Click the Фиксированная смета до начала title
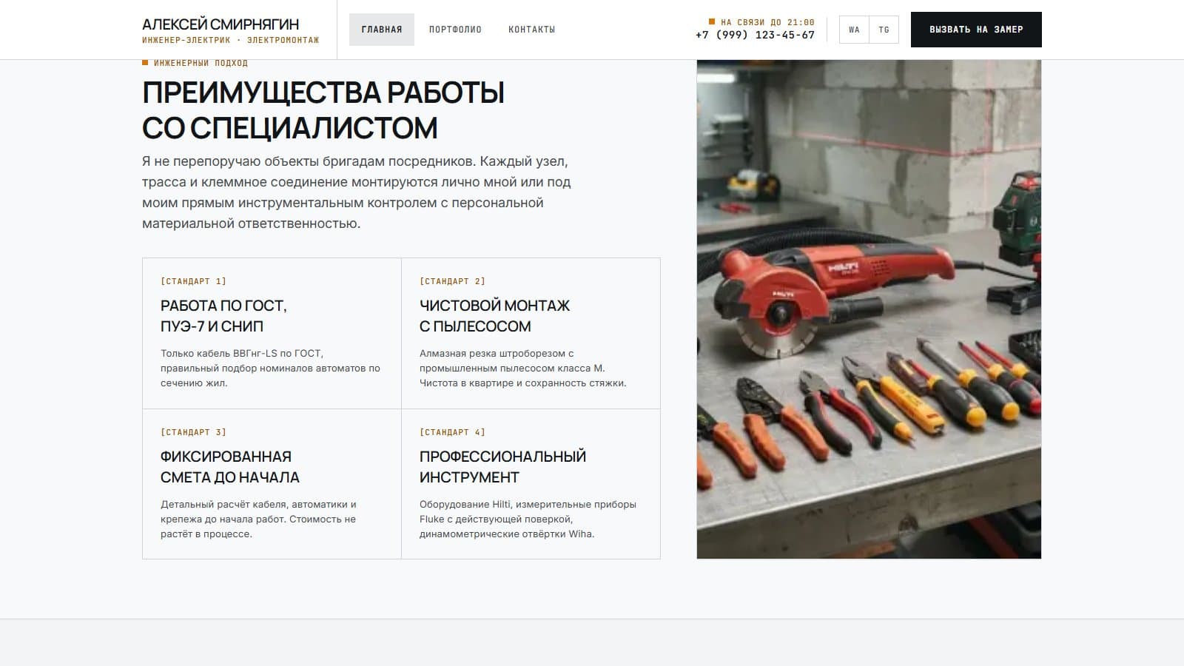This screenshot has width=1184, height=666. click(230, 467)
